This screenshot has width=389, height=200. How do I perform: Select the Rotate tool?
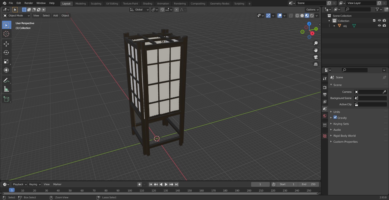(x=6, y=52)
